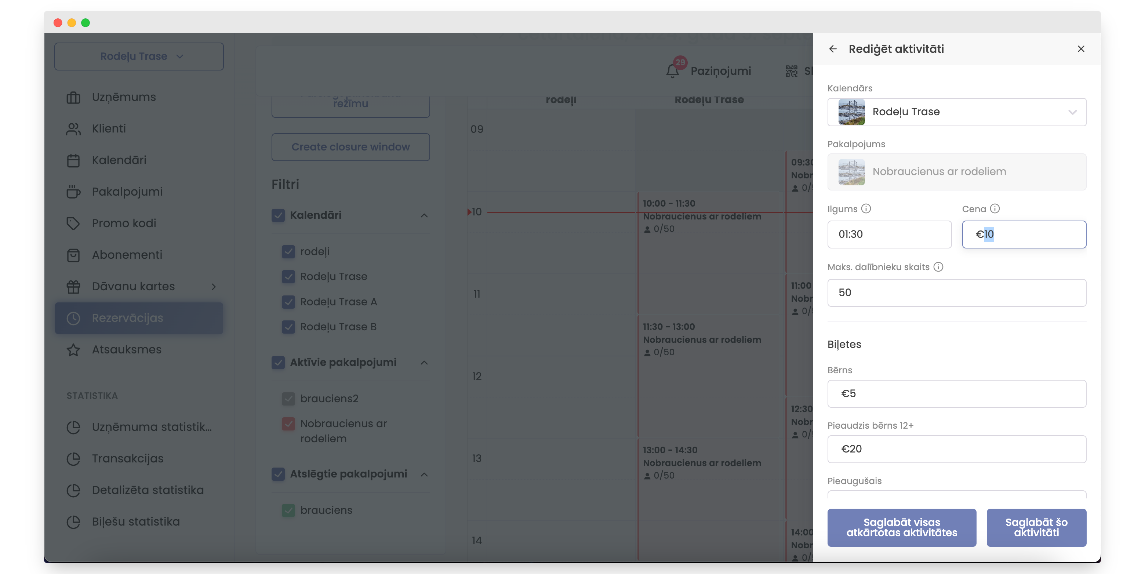The height and width of the screenshot is (574, 1145).
Task: Open notifications bell icon
Action: (672, 71)
